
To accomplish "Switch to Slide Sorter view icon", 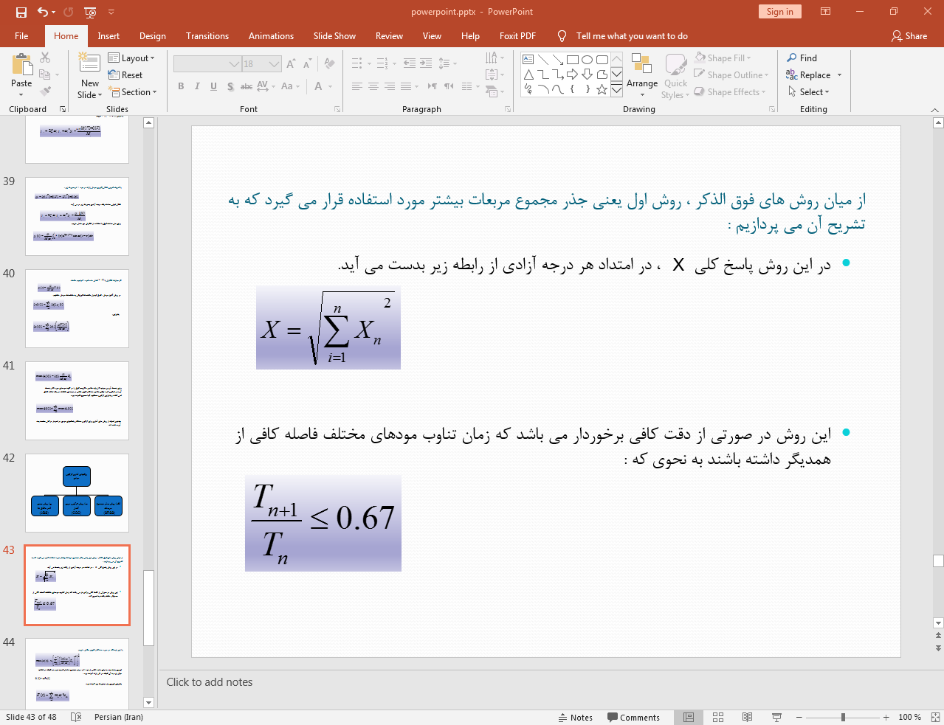I will pyautogui.click(x=718, y=717).
